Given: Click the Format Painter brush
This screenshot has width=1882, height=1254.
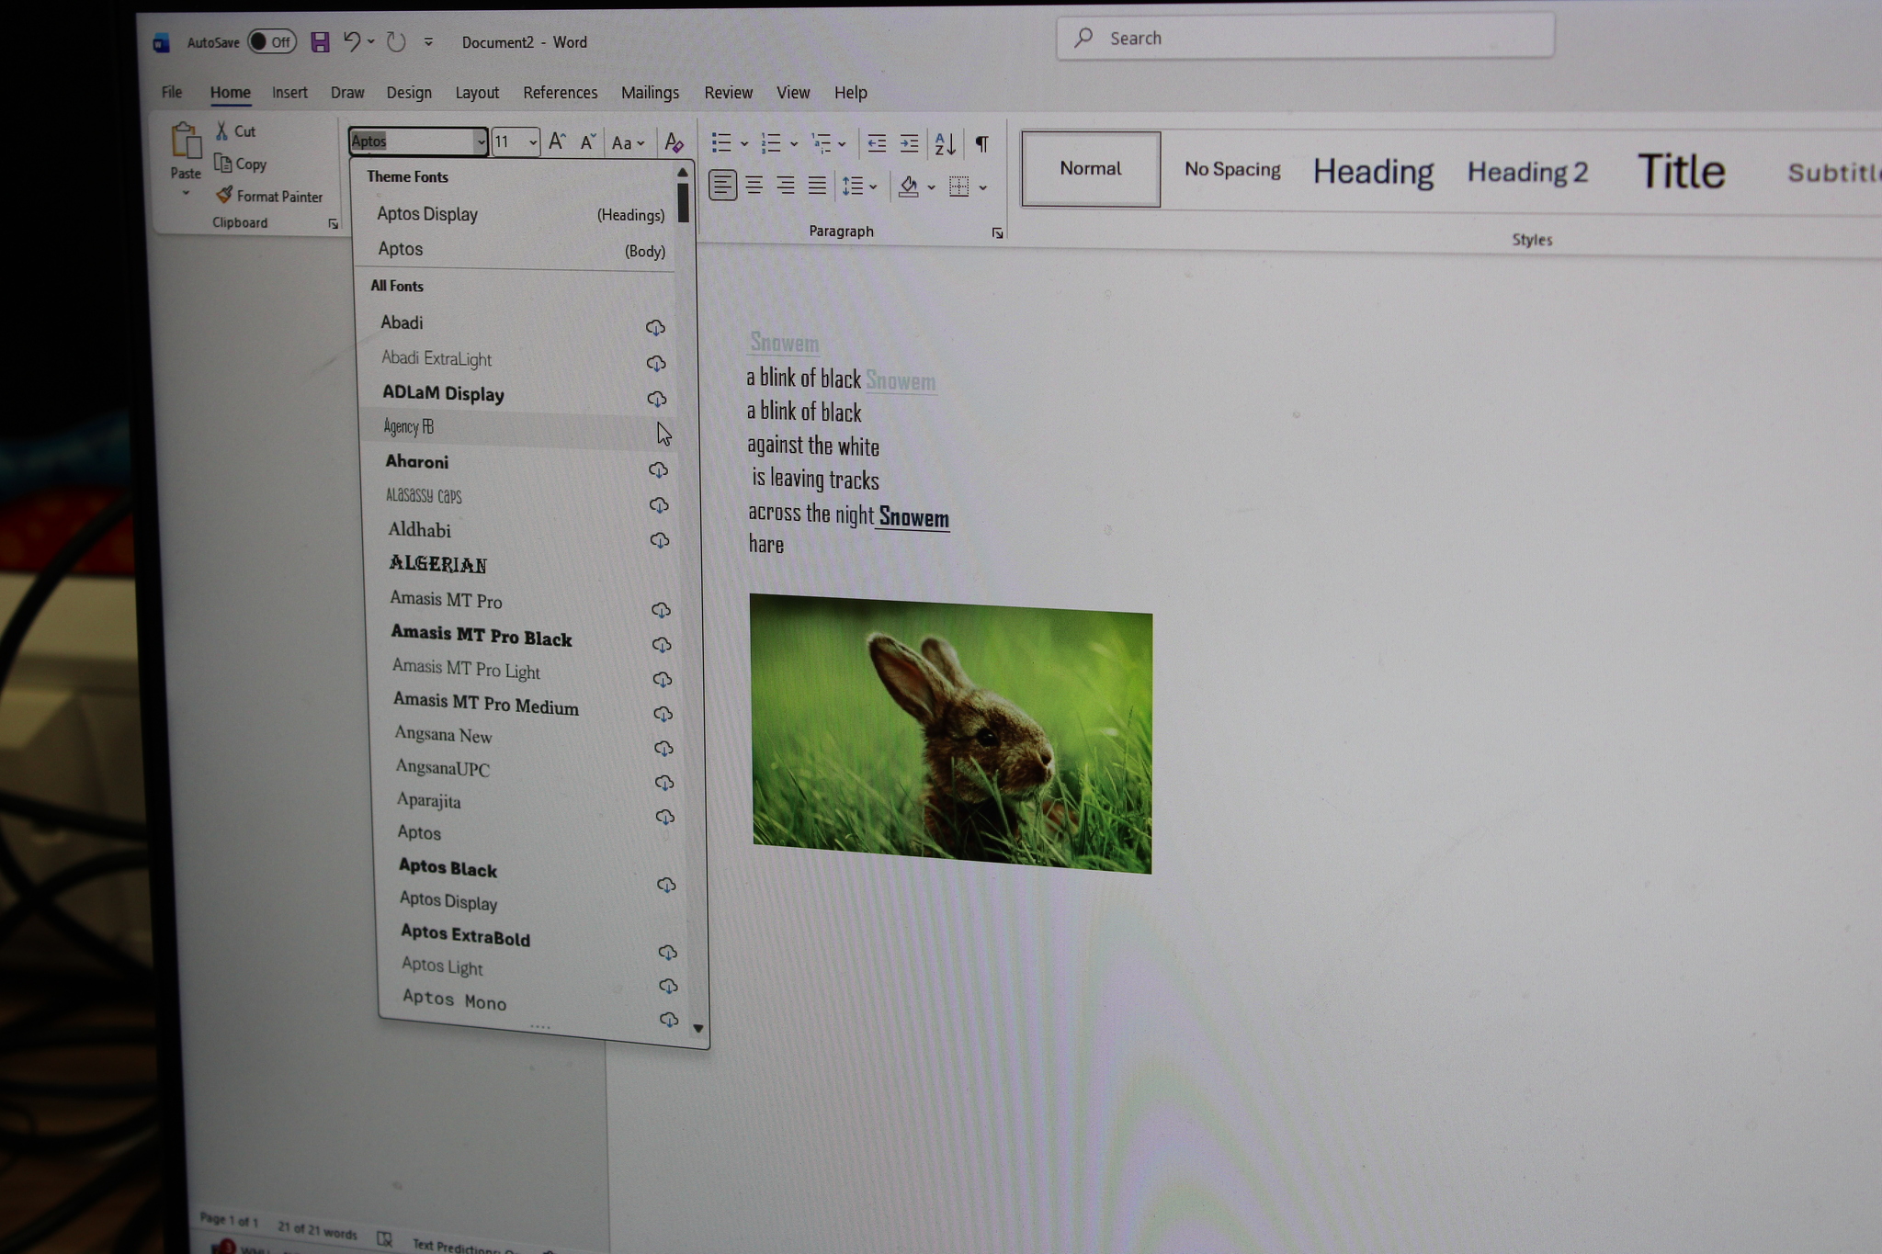Looking at the screenshot, I should 224,195.
